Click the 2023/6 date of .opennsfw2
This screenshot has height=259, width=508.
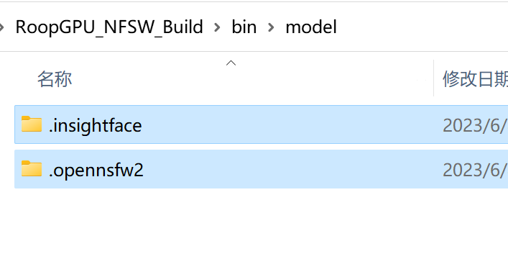(475, 170)
